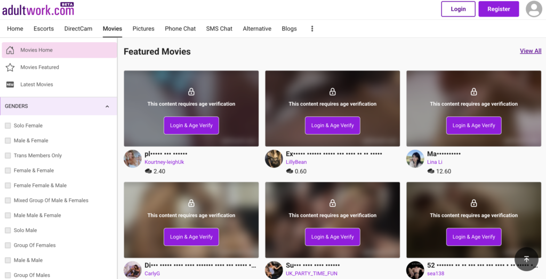Screen dimensions: 546x279
Task: Open the DirectCam tab
Action: point(78,29)
